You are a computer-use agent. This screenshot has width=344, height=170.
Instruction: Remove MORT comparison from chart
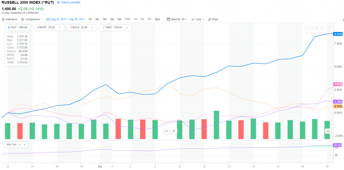pos(59,27)
